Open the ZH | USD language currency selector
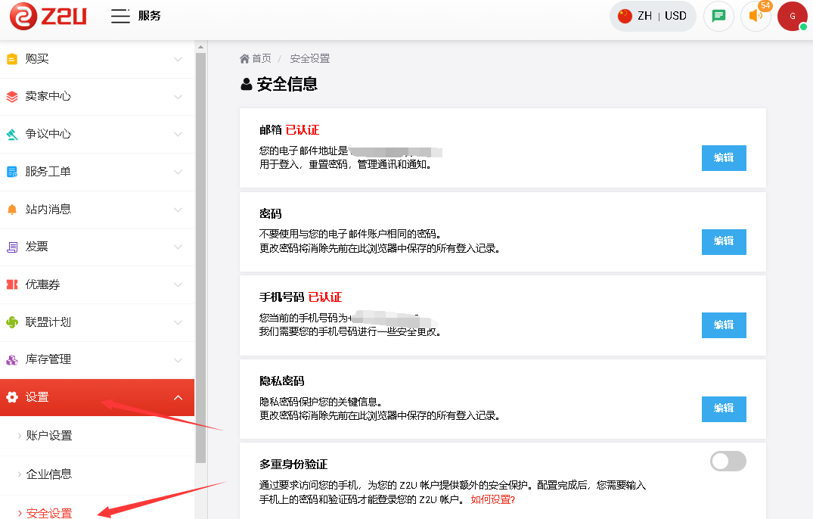This screenshot has width=813, height=519. tap(652, 16)
